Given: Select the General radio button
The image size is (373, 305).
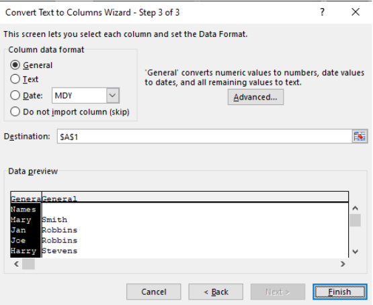Looking at the screenshot, I should tap(15, 65).
